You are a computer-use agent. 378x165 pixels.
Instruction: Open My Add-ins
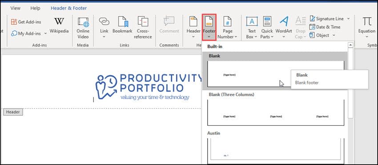click(x=26, y=33)
